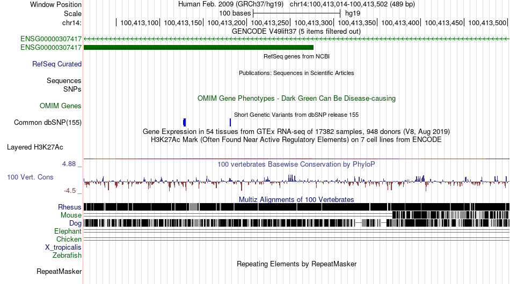Click the 100,413,250 ruler position
510x284 pixels.
[x=269, y=23]
